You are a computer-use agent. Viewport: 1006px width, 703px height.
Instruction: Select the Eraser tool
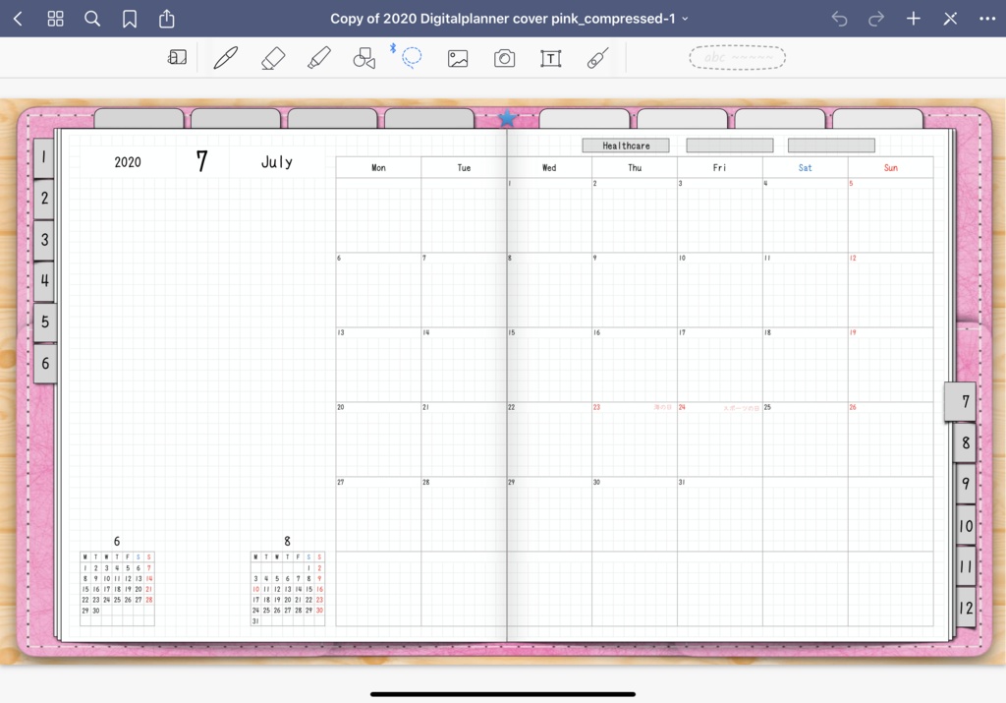pyautogui.click(x=271, y=57)
